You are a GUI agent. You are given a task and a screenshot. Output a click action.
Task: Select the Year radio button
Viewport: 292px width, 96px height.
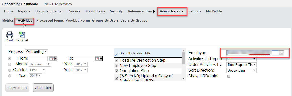point(10,76)
